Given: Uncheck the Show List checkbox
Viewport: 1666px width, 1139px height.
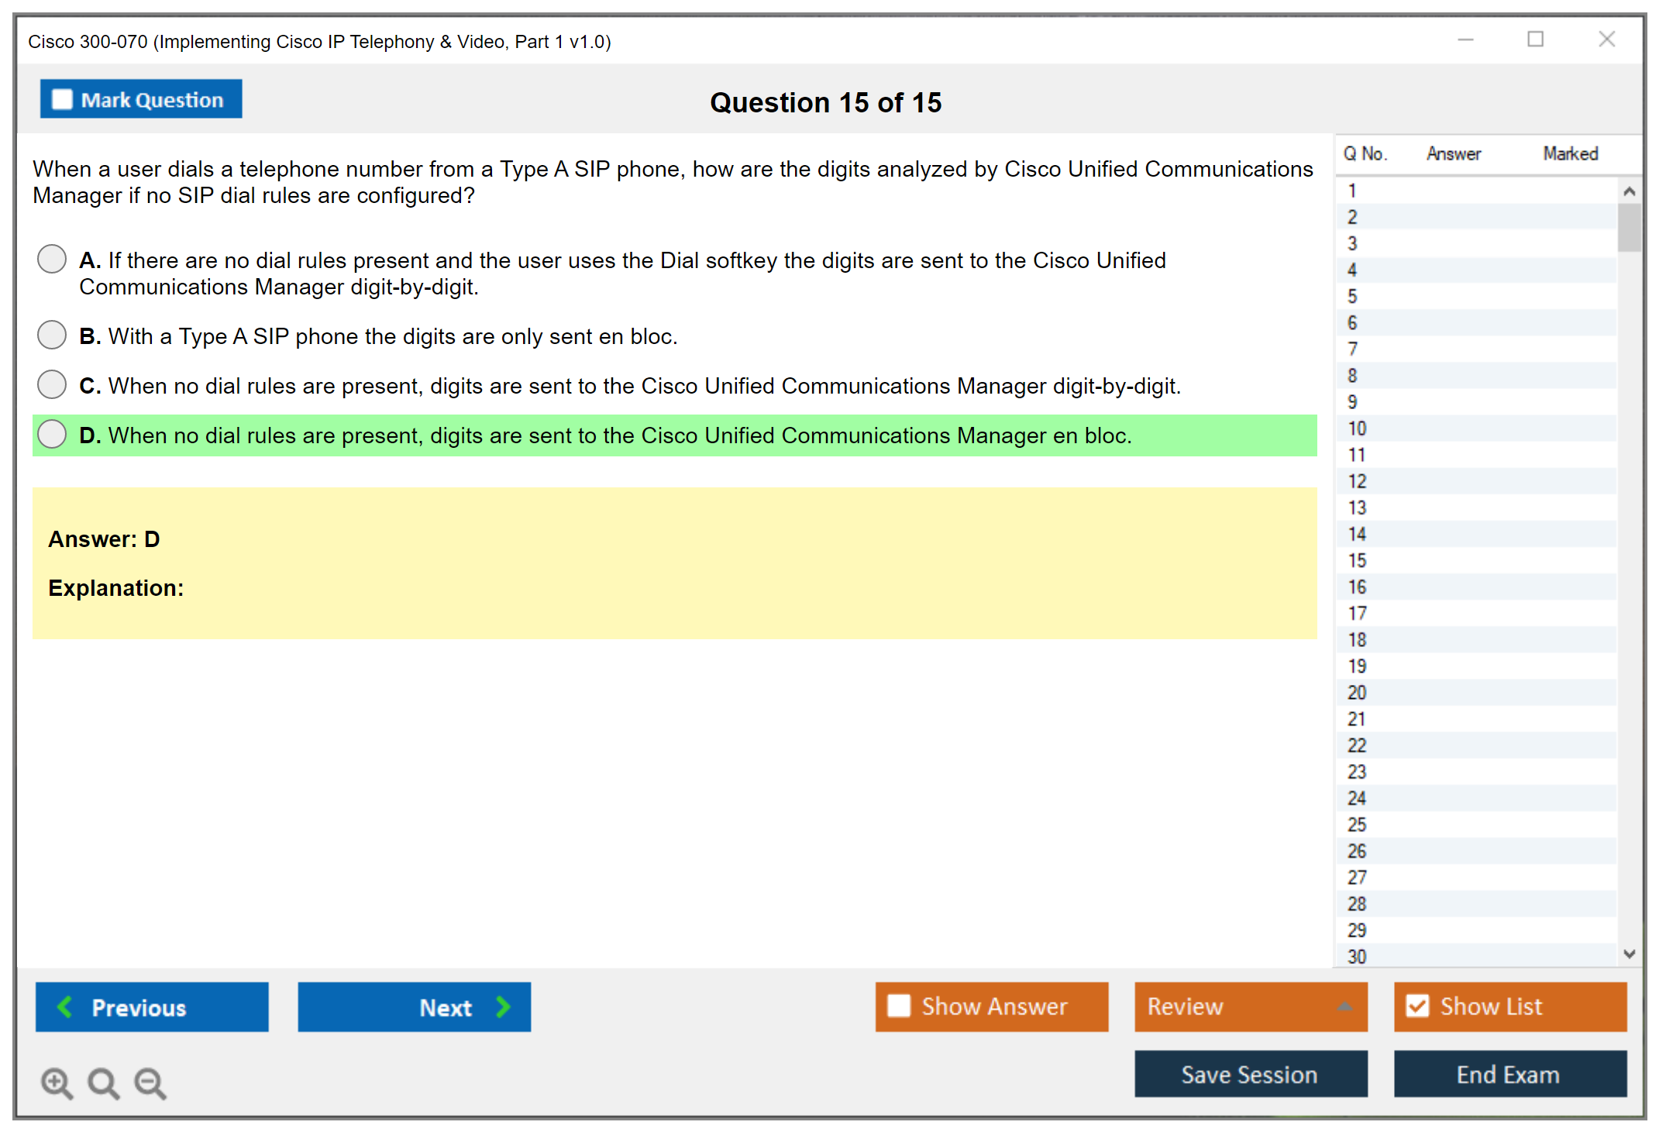Looking at the screenshot, I should [x=1417, y=1006].
